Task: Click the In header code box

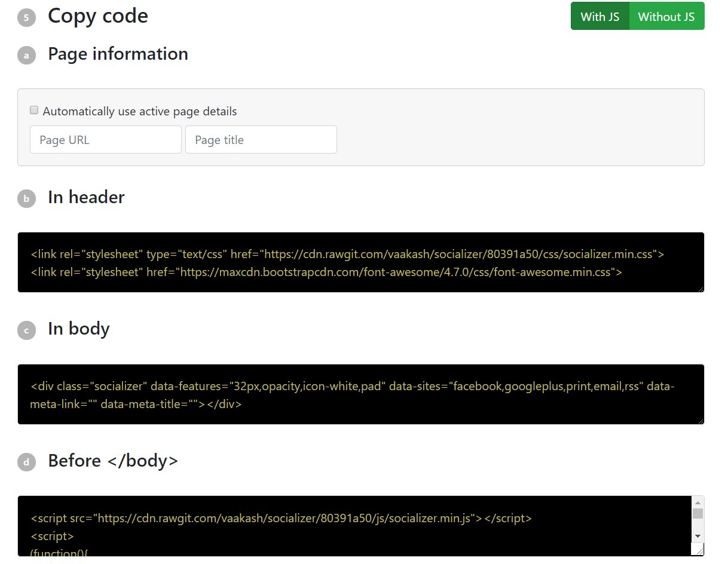Action: click(x=361, y=262)
